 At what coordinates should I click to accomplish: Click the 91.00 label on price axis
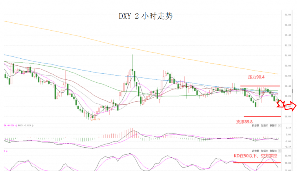pos(288,55)
